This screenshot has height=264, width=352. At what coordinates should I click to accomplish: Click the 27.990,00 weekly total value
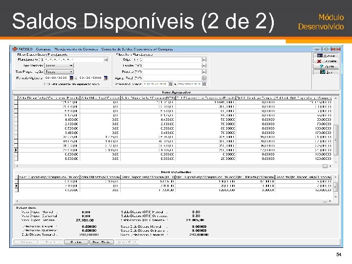click(x=85, y=220)
